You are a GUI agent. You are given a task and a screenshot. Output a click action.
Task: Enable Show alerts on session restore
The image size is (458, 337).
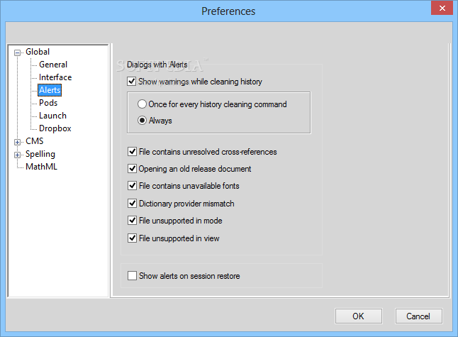point(132,275)
